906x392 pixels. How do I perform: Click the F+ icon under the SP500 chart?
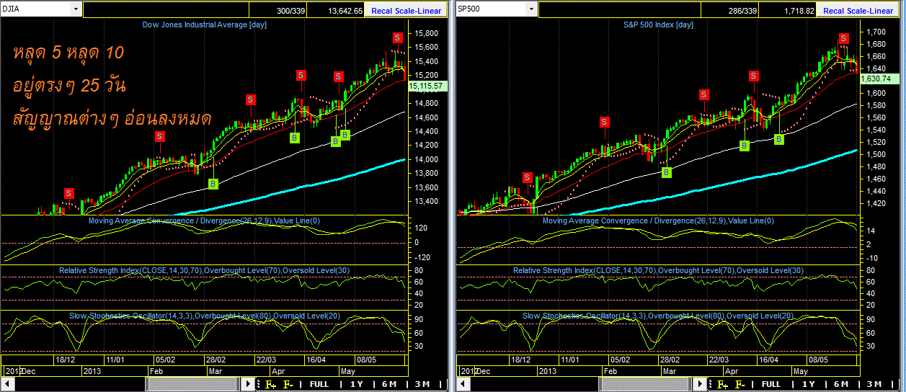pos(723,384)
